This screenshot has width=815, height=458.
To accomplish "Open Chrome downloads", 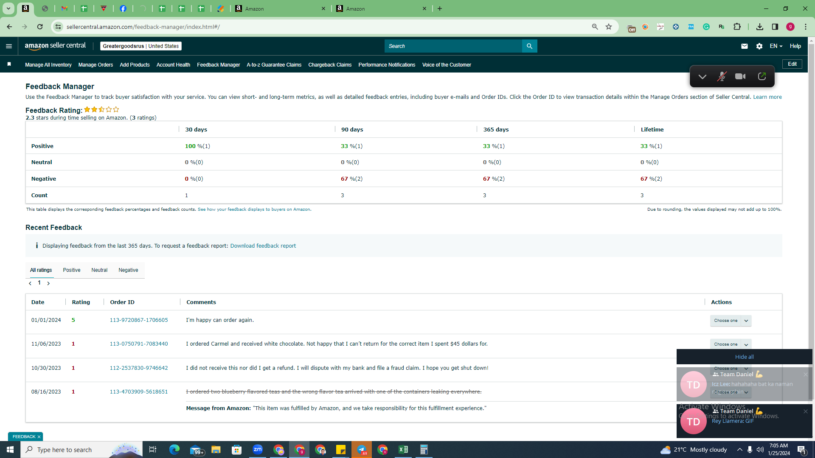I will point(760,27).
